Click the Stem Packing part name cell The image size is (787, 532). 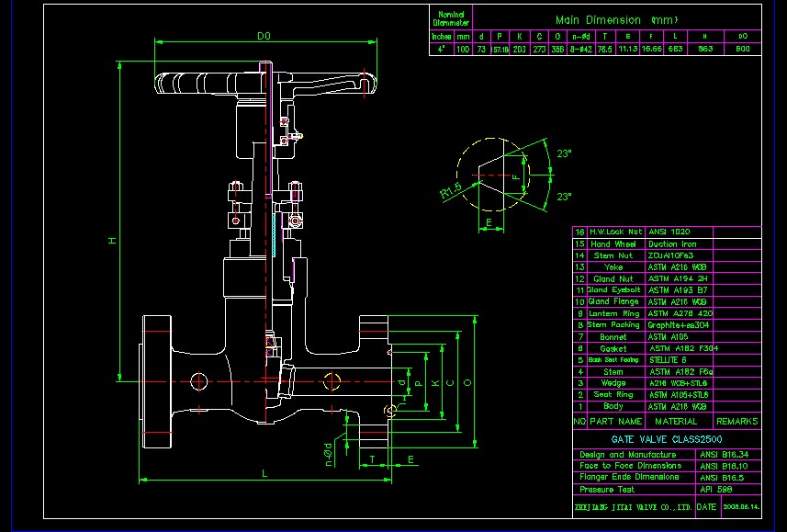coord(613,325)
